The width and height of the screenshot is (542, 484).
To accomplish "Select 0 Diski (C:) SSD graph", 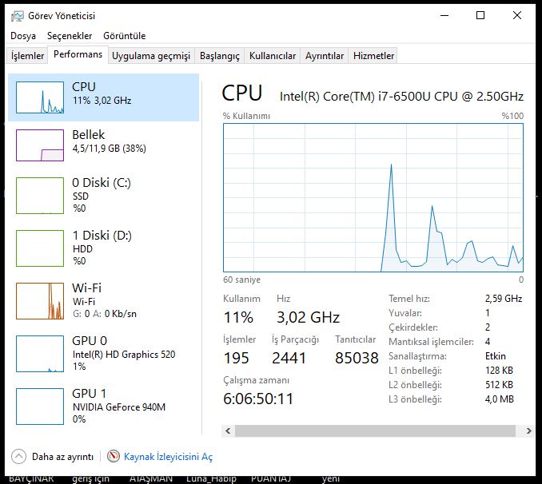I will 40,194.
